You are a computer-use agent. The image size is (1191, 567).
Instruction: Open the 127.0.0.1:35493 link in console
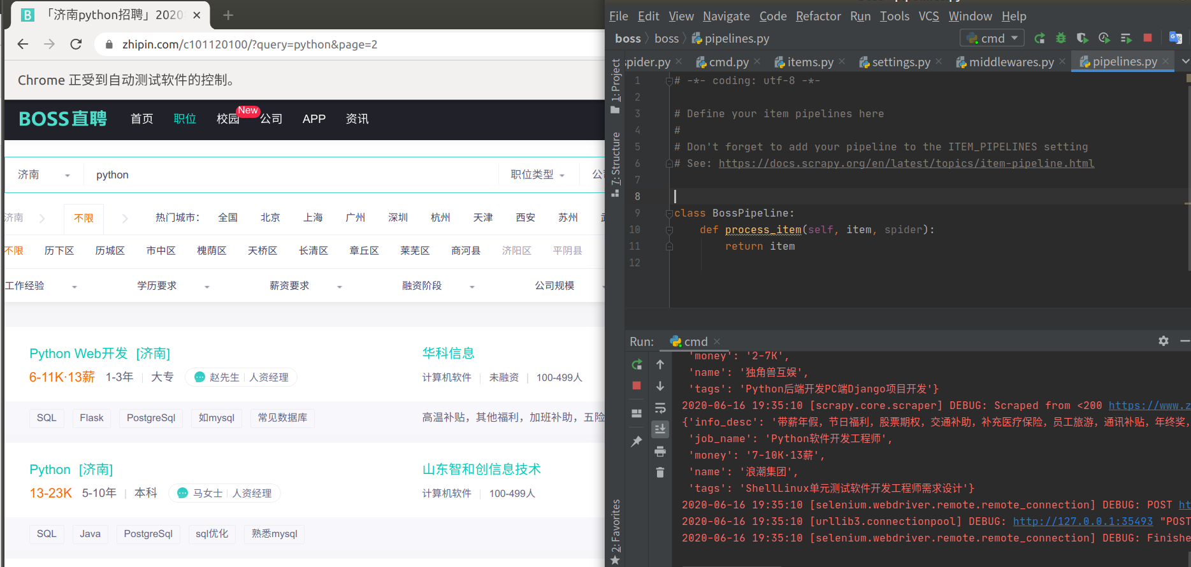click(x=1083, y=521)
